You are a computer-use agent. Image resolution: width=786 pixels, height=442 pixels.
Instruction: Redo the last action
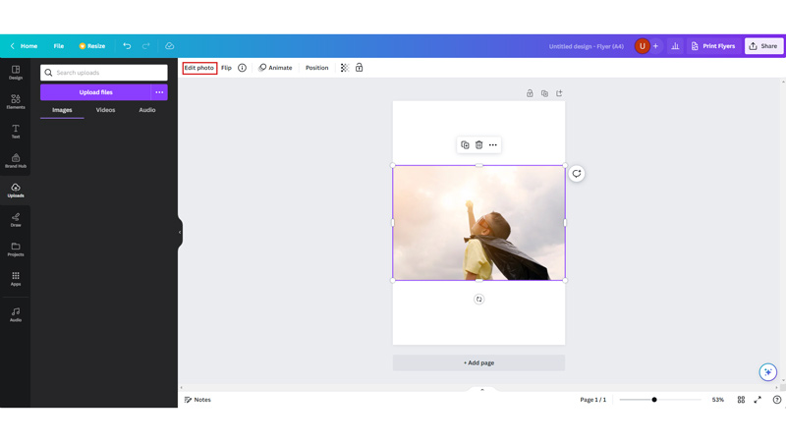click(x=145, y=46)
